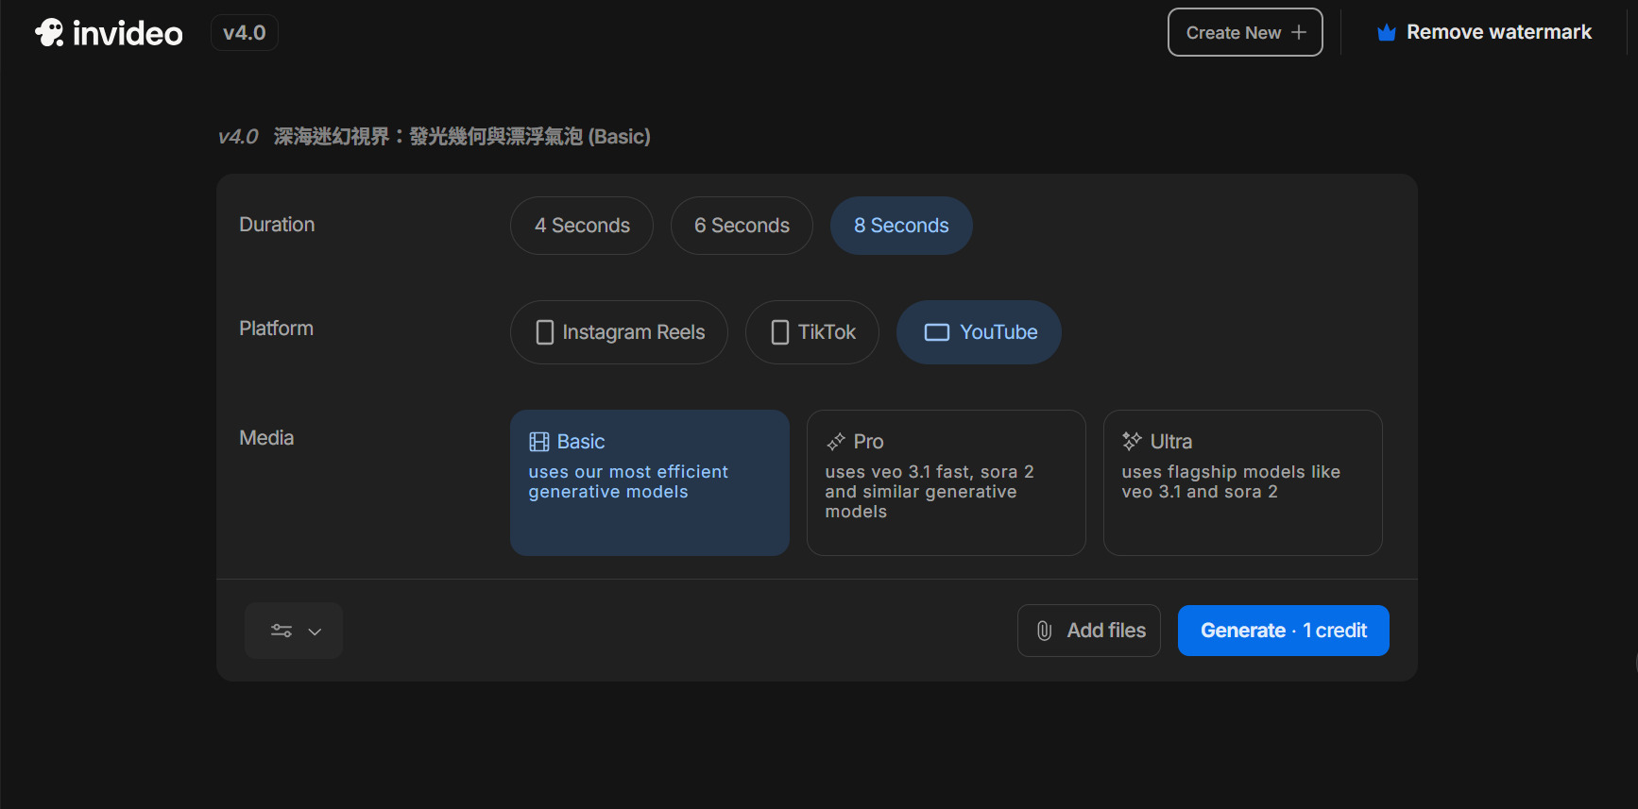Click the Basic film strip icon

point(539,442)
